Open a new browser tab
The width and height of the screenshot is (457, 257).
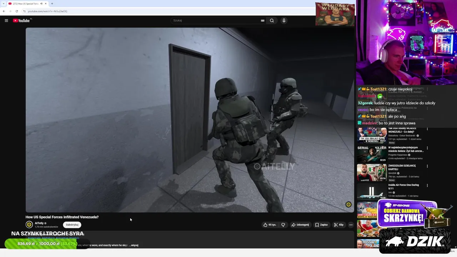(52, 4)
